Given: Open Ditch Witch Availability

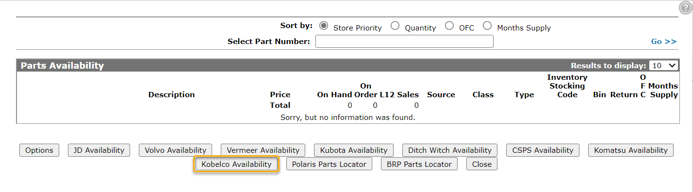Looking at the screenshot, I should coord(450,150).
